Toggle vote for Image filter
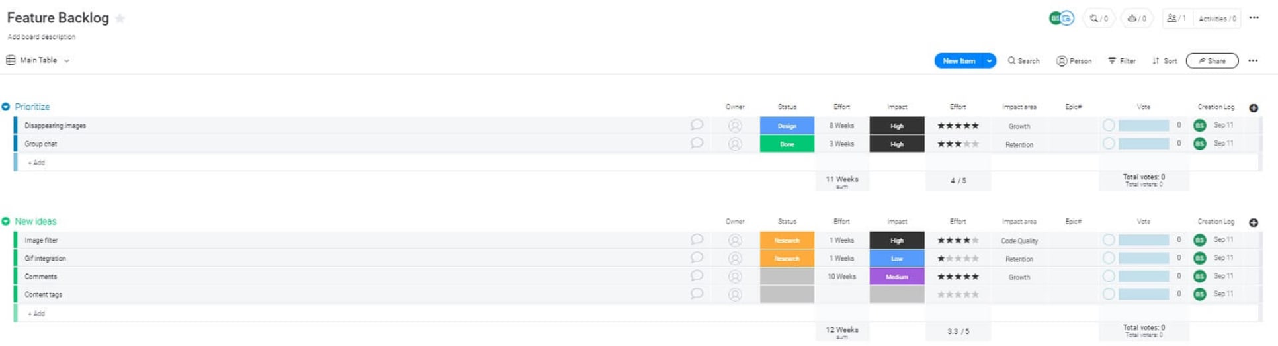Screen dimensions: 1278x346 [x=1109, y=239]
